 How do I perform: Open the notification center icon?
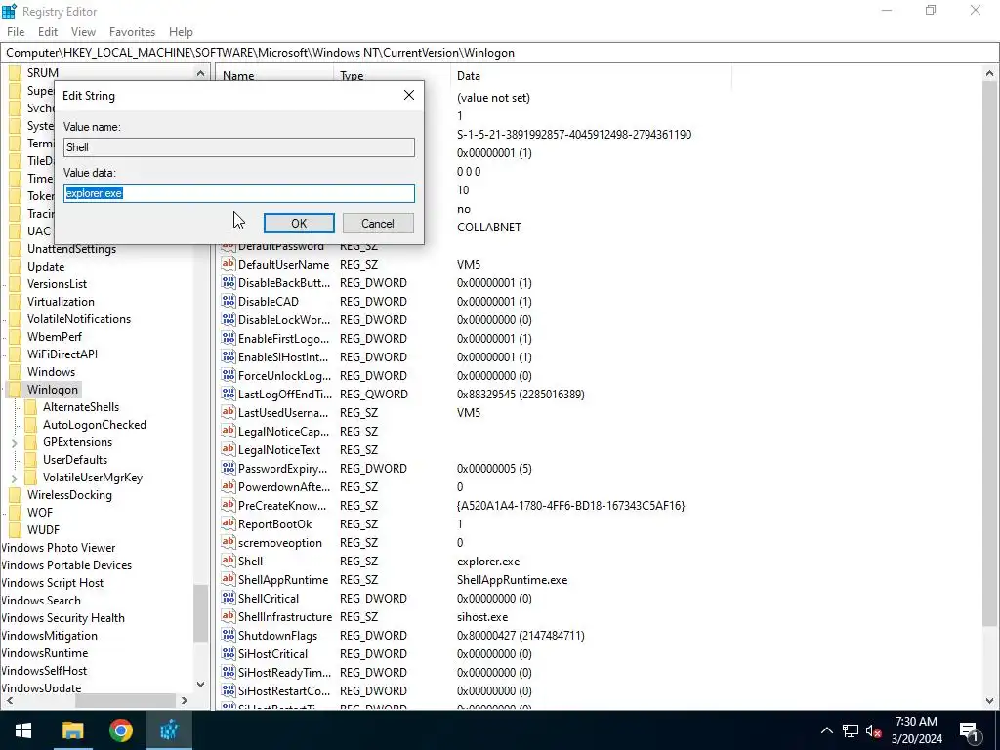970,730
